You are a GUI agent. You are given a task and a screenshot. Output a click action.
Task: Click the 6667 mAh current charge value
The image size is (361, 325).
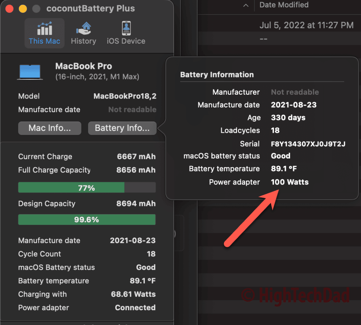pyautogui.click(x=136, y=157)
